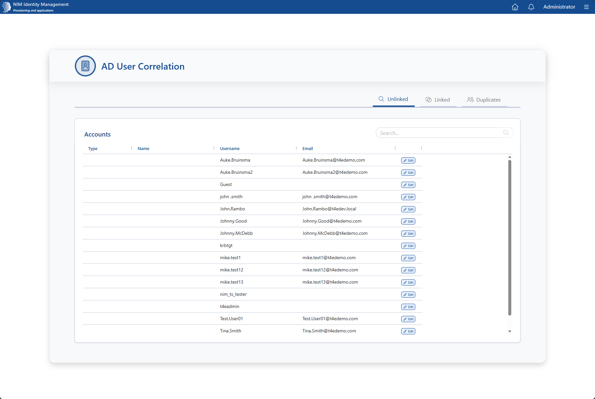
Task: Edit the t4eadmin account
Action: [x=408, y=307]
